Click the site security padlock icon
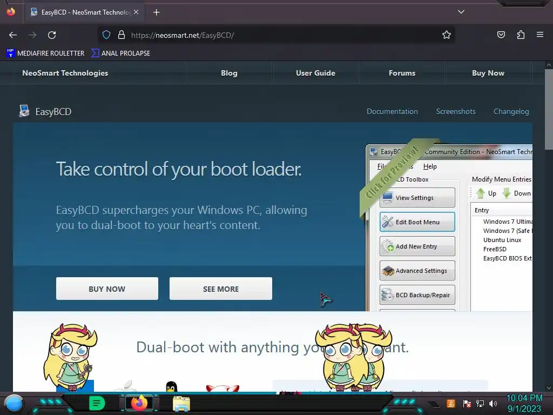 122,35
